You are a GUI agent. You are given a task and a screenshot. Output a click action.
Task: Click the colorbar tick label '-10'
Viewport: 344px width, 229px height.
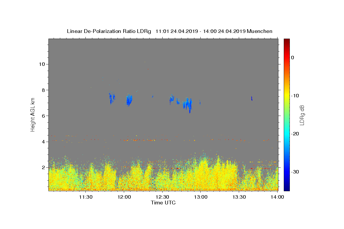click(x=295, y=96)
